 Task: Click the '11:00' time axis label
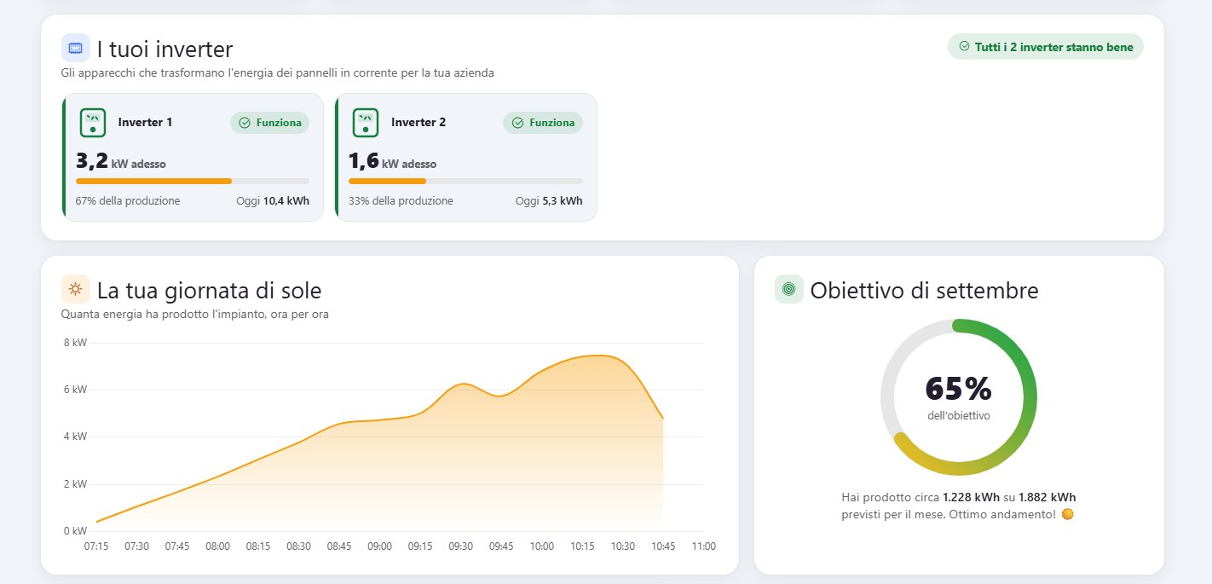pos(703,546)
